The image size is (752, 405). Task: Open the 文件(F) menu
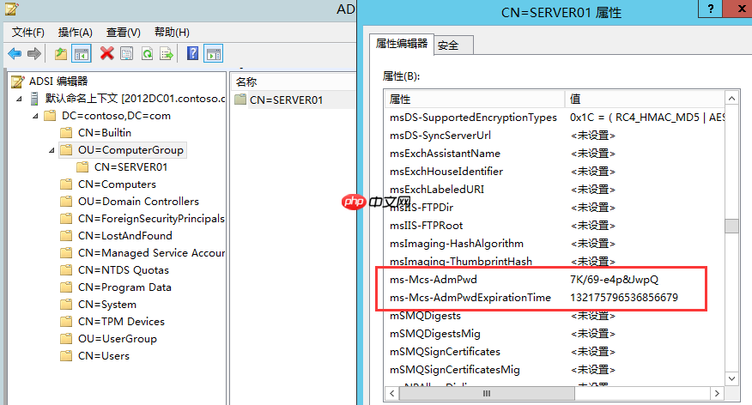coord(28,32)
